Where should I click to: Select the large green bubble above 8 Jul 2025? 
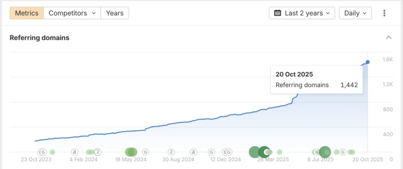click(x=325, y=152)
